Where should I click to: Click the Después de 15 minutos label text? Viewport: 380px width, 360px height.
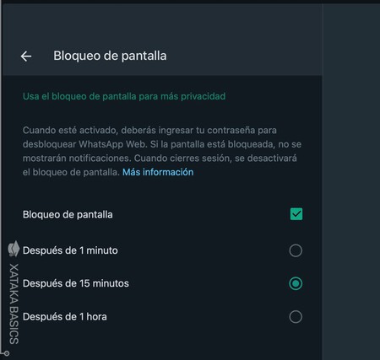tap(76, 283)
